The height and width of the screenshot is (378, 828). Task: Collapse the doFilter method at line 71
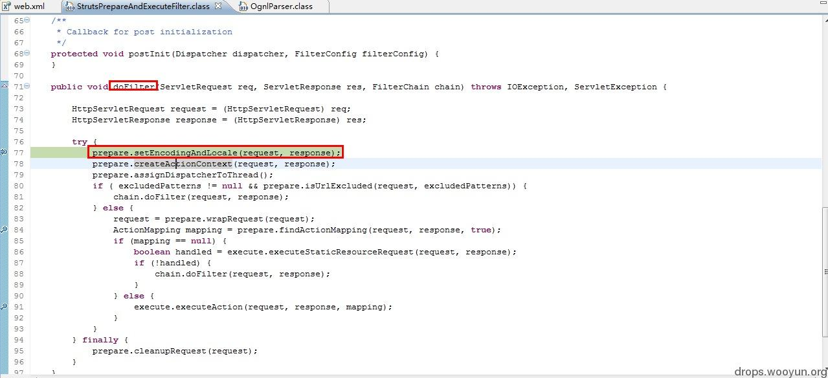coord(27,87)
